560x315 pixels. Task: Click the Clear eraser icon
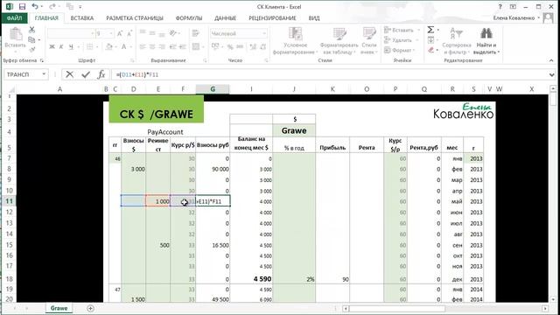click(431, 50)
